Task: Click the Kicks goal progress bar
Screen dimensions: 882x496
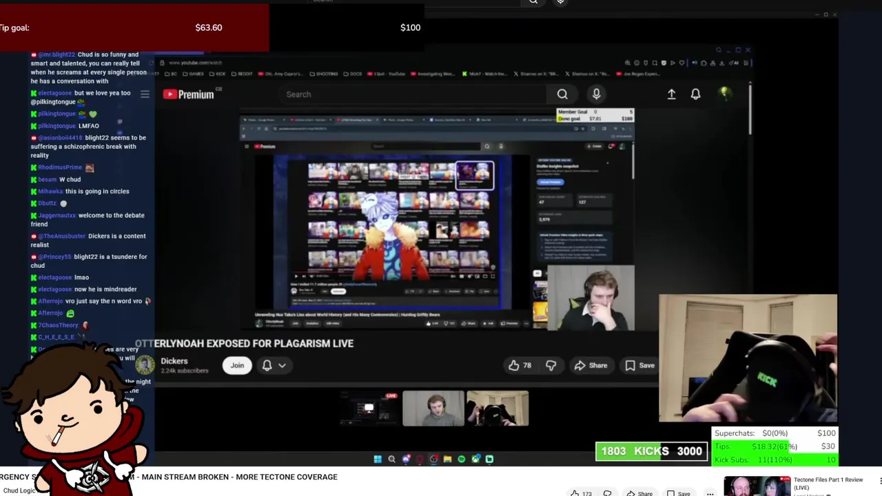Action: click(651, 451)
